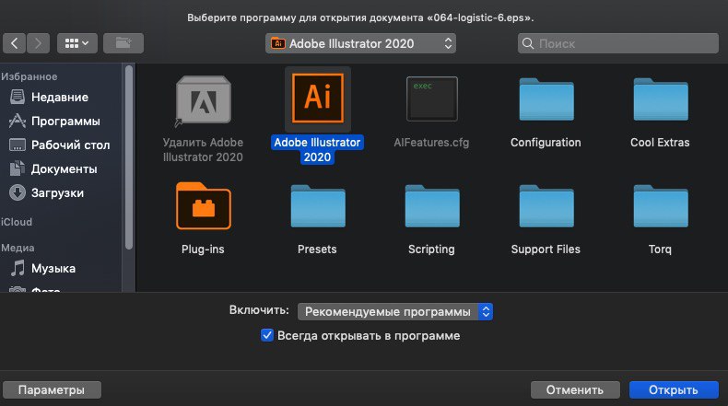The image size is (728, 406).
Task: Click the Загрузки download arrow icon
Action: 18,192
